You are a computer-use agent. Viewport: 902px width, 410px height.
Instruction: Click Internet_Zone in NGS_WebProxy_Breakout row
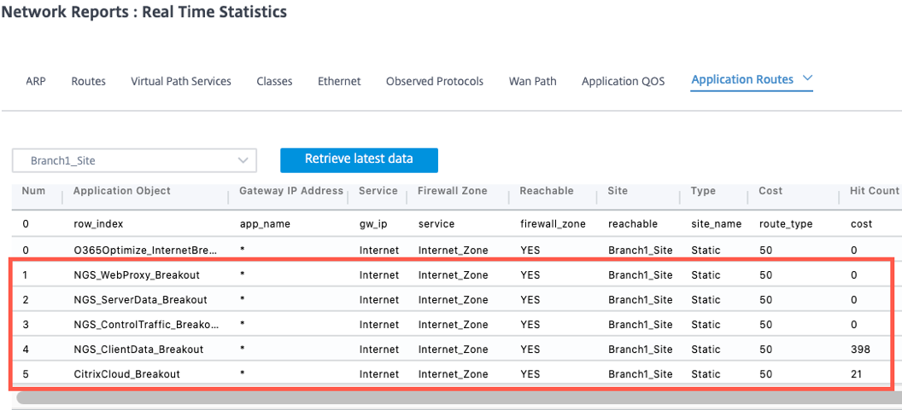453,275
